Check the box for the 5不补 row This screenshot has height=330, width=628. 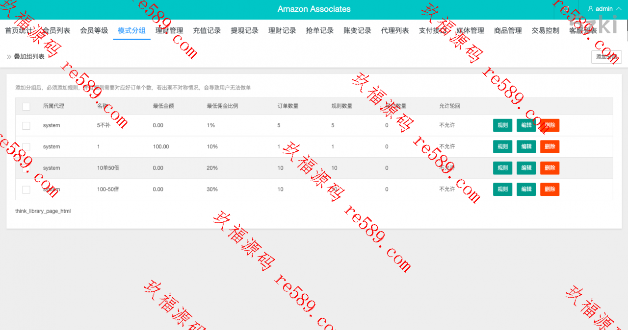click(x=26, y=126)
